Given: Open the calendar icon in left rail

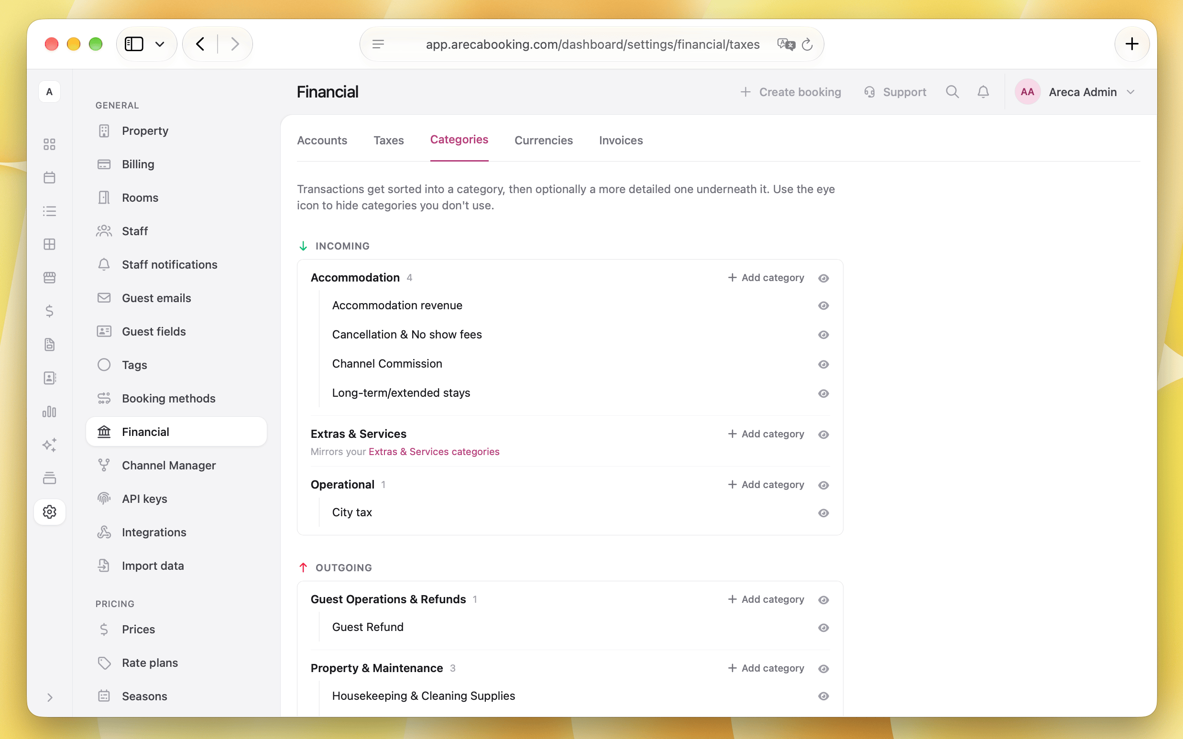Looking at the screenshot, I should click(49, 177).
